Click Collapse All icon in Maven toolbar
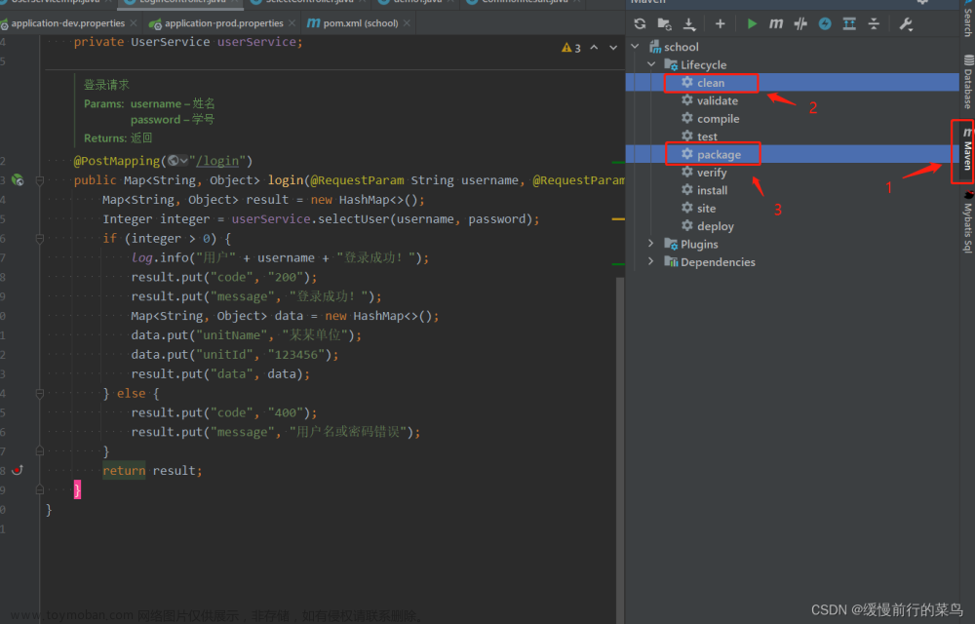Screen dimensions: 975x624 pos(874,23)
